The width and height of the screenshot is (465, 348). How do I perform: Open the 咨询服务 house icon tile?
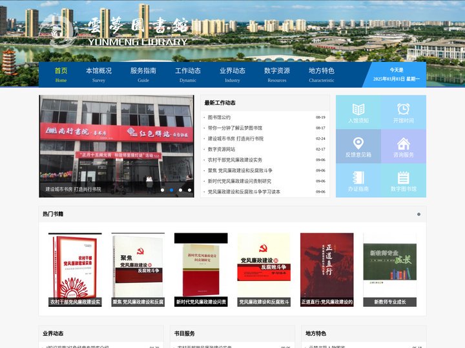(x=403, y=146)
